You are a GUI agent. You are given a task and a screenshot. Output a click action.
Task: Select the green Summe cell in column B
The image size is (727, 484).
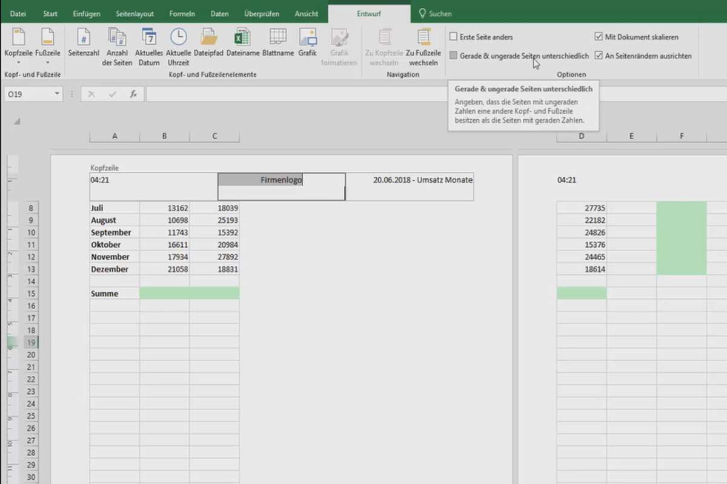[x=164, y=293]
